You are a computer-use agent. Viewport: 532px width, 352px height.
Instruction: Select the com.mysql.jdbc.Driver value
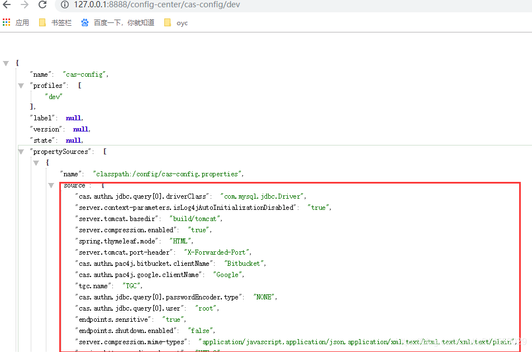coord(262,196)
